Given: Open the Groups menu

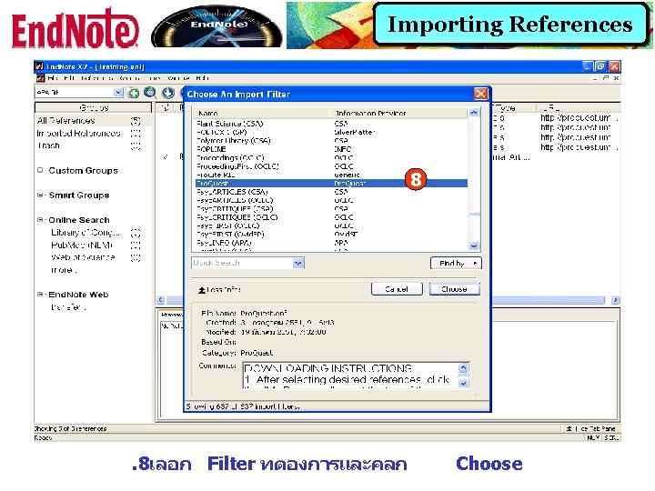Looking at the screenshot, I should pyautogui.click(x=129, y=78).
